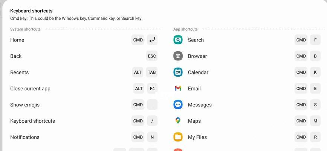Click the My Files folder icon
The width and height of the screenshot is (327, 151).
coord(178,137)
